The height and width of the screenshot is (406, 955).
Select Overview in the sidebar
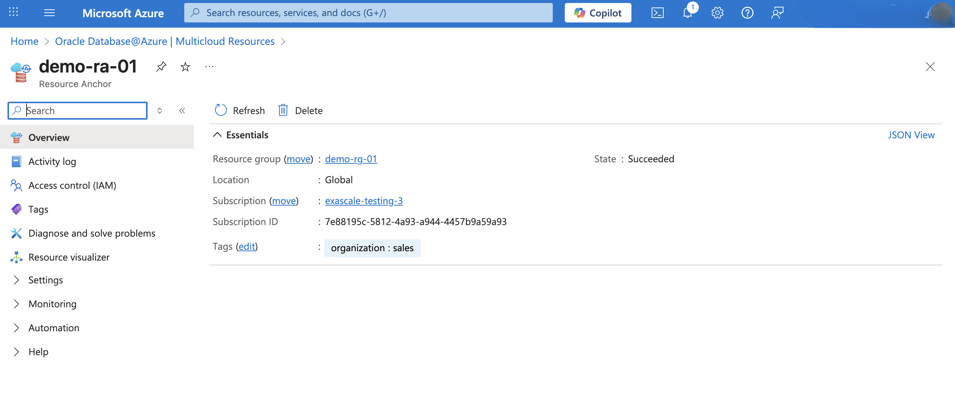coord(97,137)
